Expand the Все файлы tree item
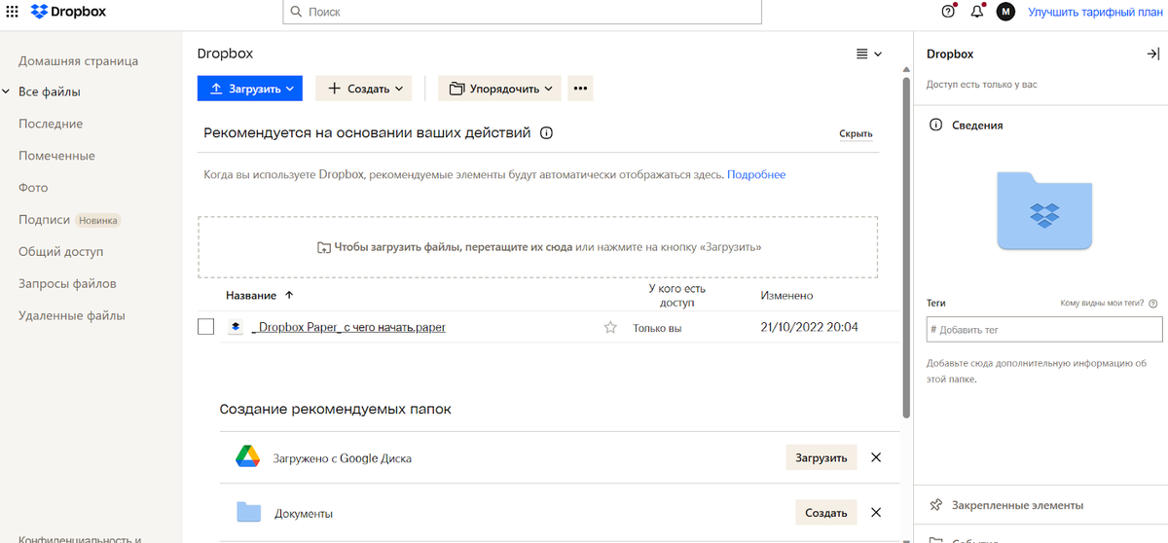This screenshot has height=543, width=1168. (x=7, y=92)
